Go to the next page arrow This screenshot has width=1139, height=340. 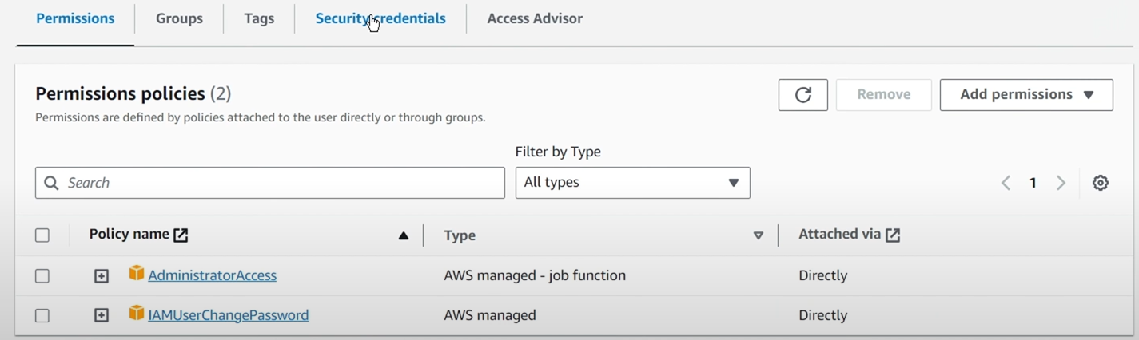pyautogui.click(x=1061, y=183)
